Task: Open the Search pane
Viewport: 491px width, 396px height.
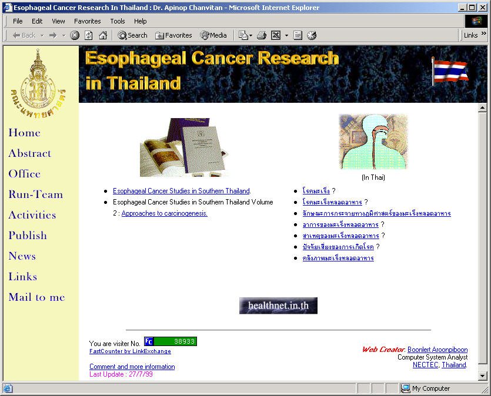Action: (132, 35)
